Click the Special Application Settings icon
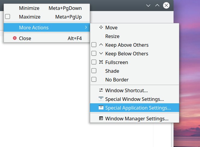Screen dimensions: 200x147 click(101, 107)
